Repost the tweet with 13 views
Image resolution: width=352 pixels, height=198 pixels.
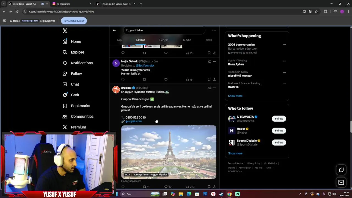[144, 53]
